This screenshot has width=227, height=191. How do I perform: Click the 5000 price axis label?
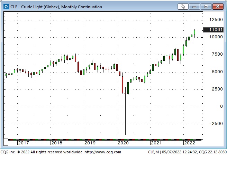tap(217, 72)
